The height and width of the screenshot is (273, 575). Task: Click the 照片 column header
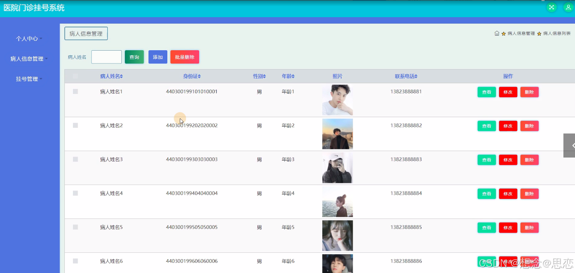coord(338,76)
